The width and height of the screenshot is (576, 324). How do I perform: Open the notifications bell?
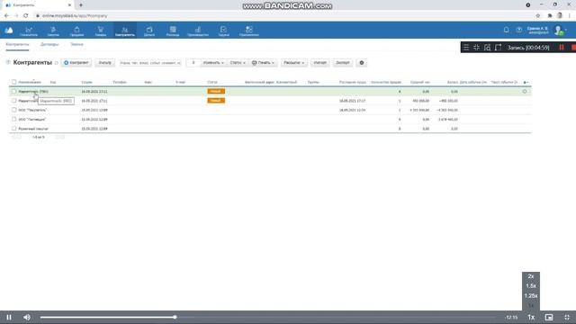[x=506, y=30]
